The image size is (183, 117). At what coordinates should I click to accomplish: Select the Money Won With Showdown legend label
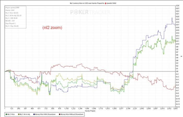point(45,114)
